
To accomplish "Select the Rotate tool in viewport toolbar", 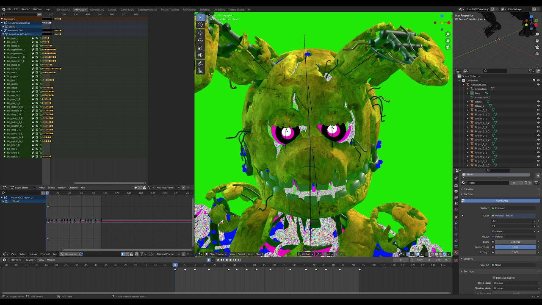I will pos(200,40).
